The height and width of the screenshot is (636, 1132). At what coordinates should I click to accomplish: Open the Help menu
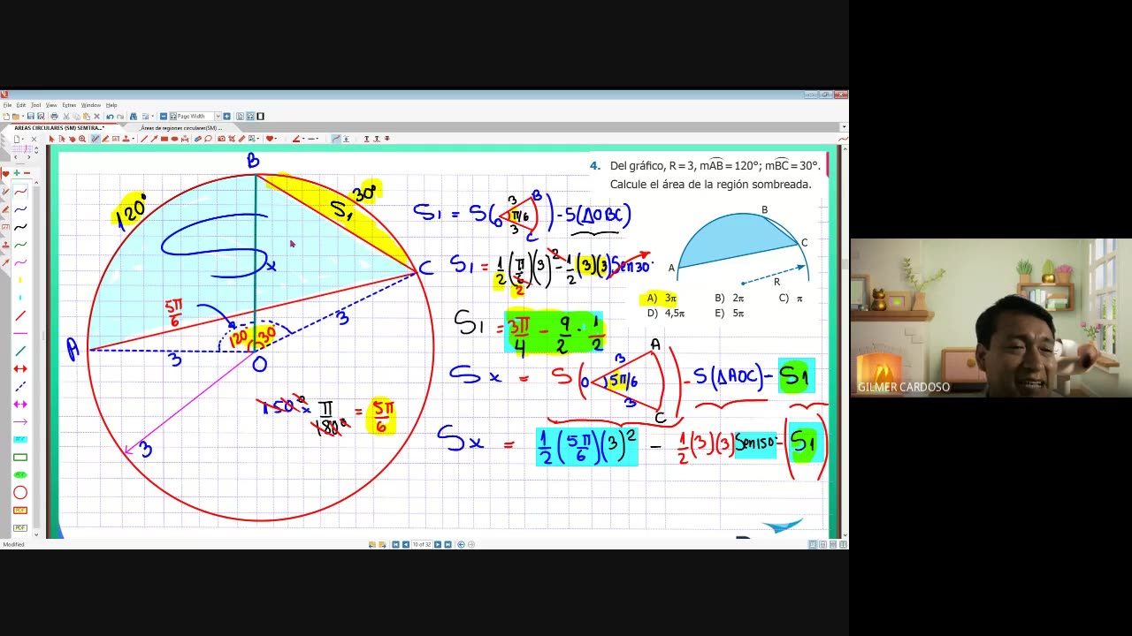(111, 105)
